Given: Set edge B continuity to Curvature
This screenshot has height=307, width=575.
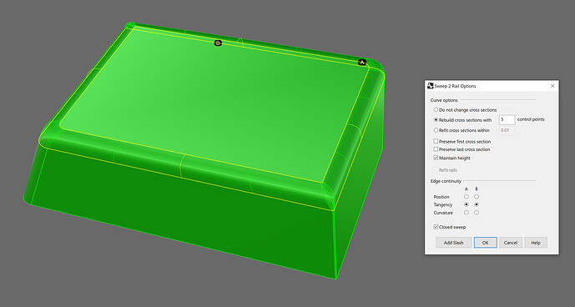Looking at the screenshot, I should click(x=477, y=213).
